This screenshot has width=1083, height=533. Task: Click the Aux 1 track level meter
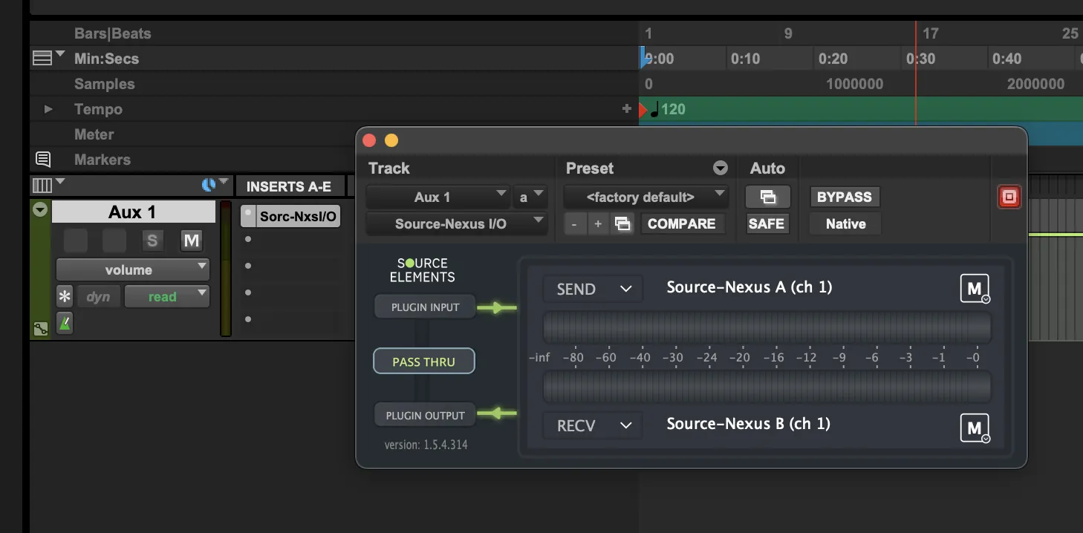click(226, 269)
